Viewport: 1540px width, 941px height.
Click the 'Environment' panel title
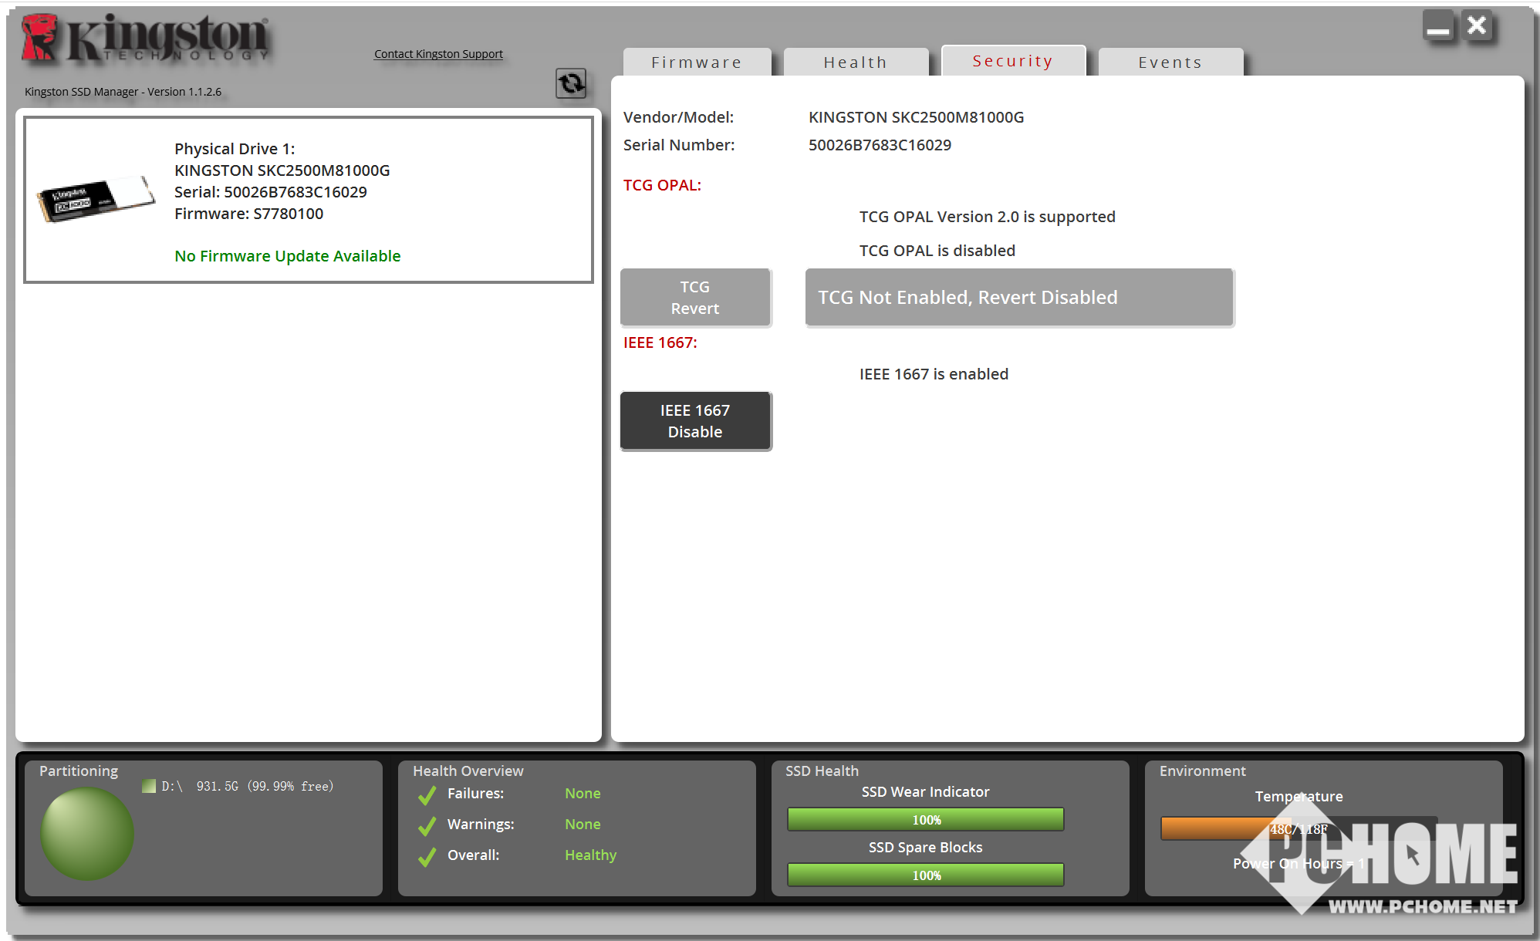(1202, 771)
